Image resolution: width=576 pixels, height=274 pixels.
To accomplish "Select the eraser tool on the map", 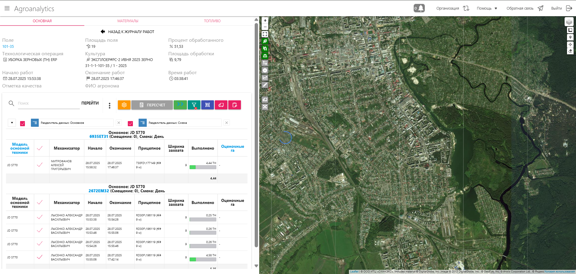I will [570, 51].
